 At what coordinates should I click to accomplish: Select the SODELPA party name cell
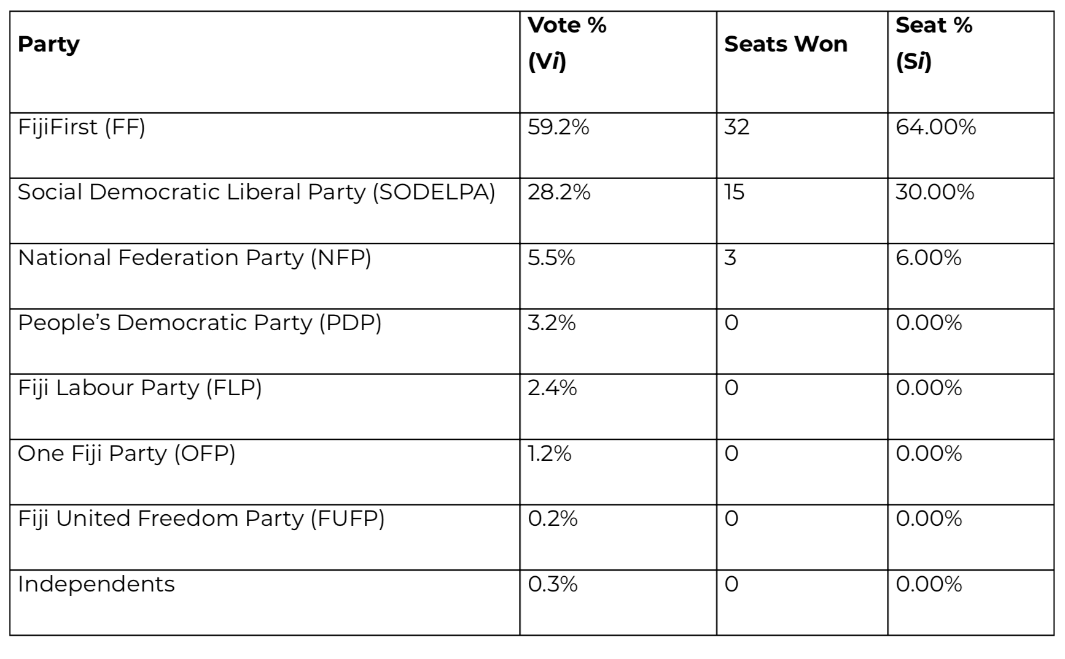point(256,193)
